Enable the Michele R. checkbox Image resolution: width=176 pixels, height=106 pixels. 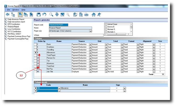[x=106, y=29]
